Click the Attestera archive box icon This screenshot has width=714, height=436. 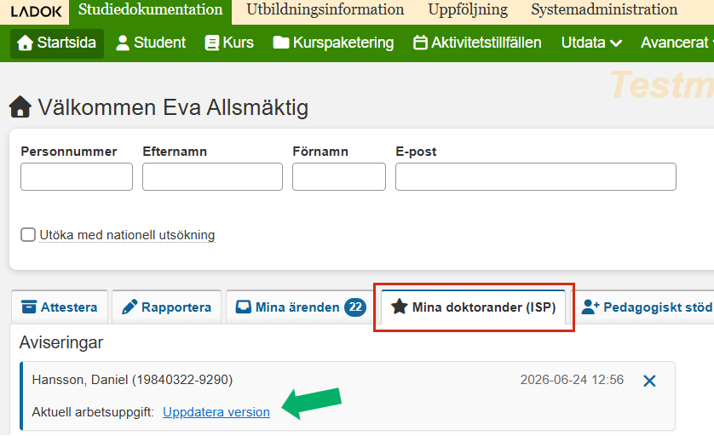[29, 307]
